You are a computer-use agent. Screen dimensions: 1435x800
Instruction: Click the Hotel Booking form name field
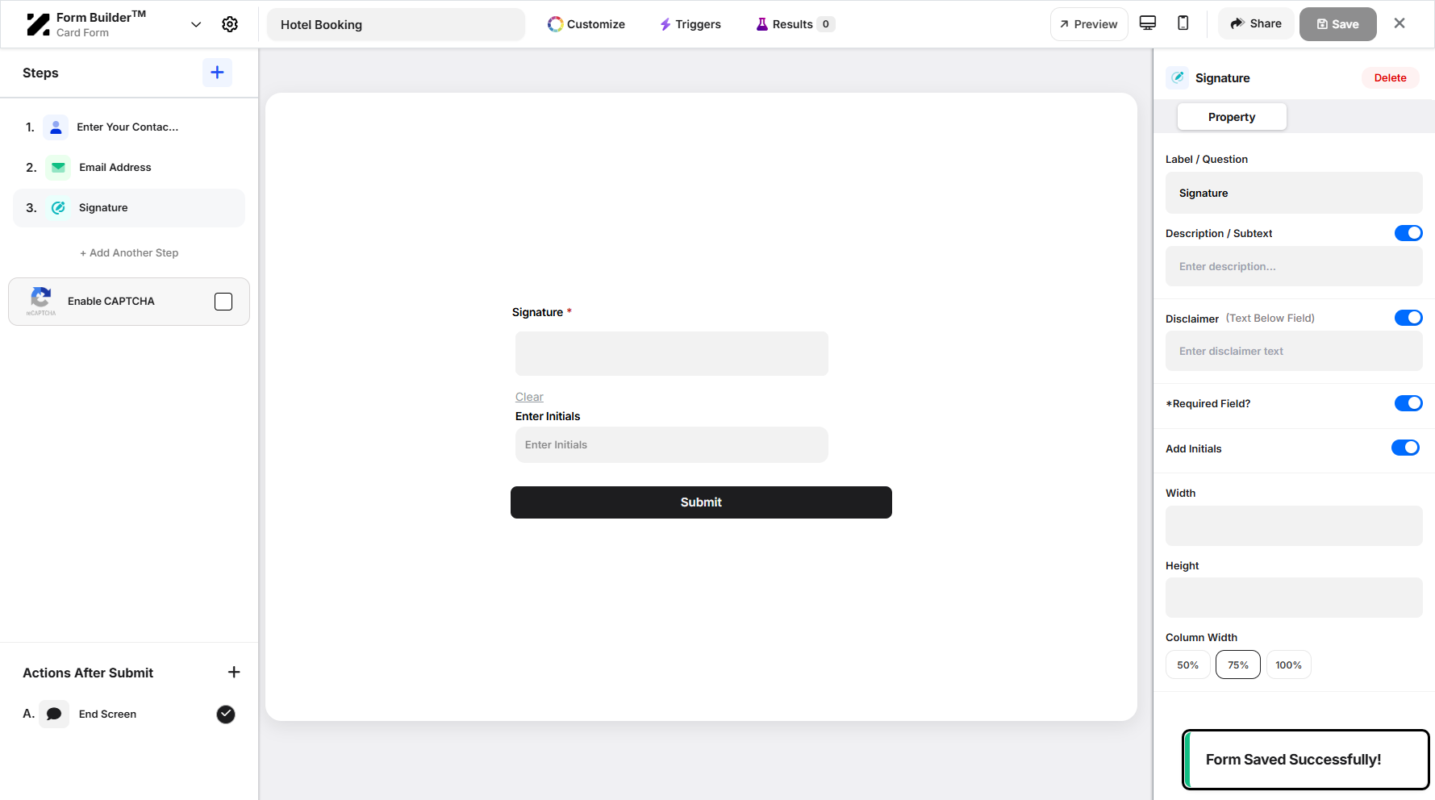click(396, 24)
